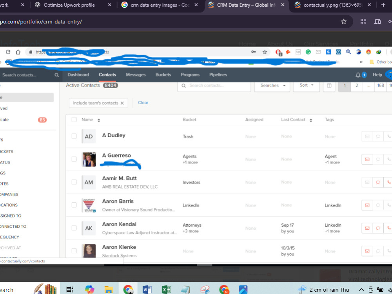
Task: Open the notifications bell icon
Action: point(358,75)
